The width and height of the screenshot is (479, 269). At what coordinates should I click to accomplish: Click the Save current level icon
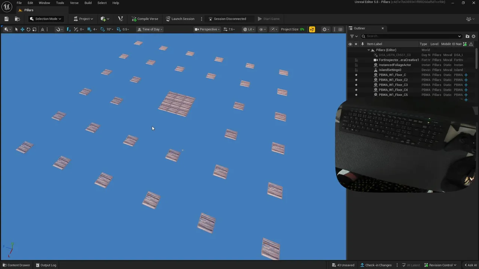tap(6, 19)
